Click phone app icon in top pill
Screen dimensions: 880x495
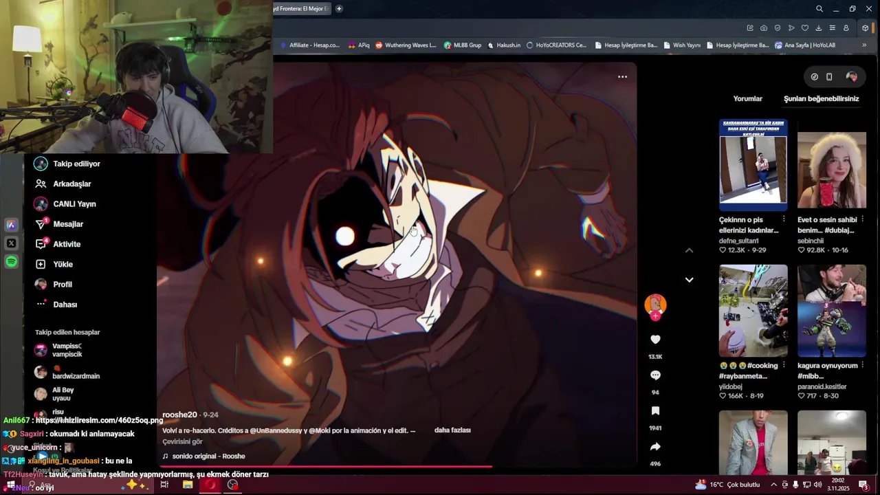829,77
